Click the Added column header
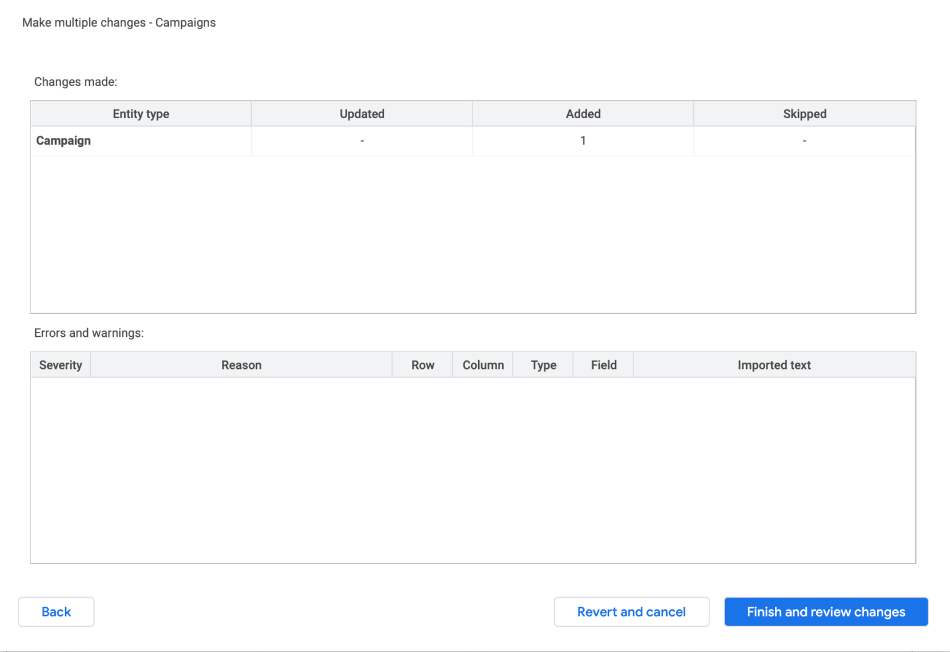This screenshot has height=652, width=950. click(x=582, y=114)
